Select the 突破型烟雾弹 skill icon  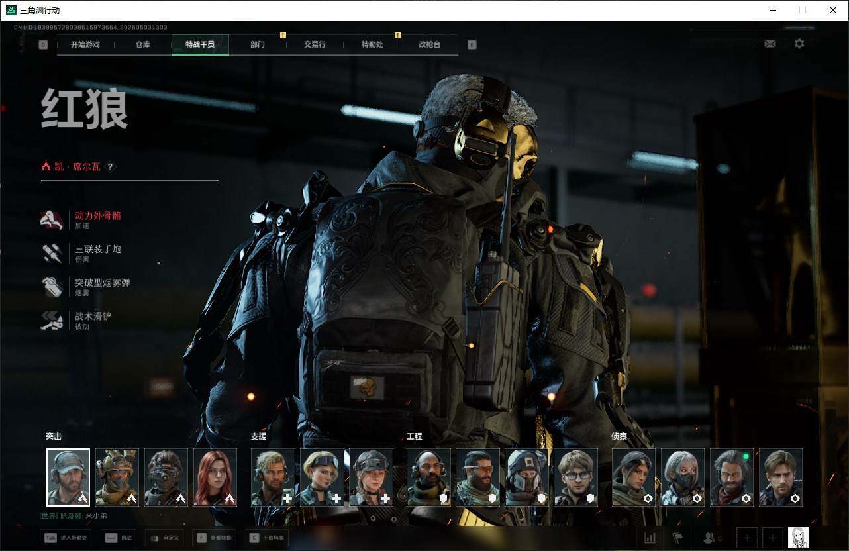tap(52, 287)
